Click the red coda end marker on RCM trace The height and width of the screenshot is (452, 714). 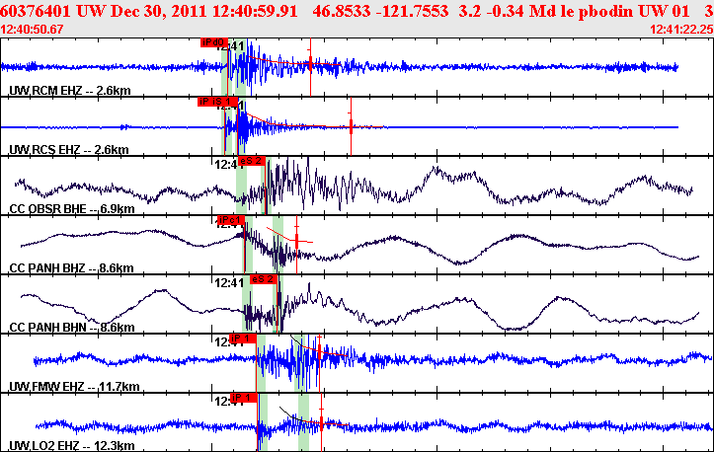click(310, 64)
